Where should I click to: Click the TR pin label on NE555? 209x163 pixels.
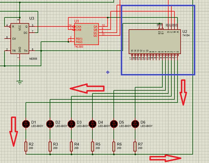14,51
